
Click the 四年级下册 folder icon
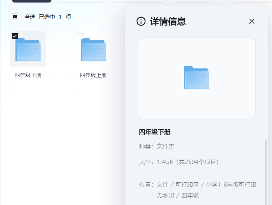pyautogui.click(x=28, y=50)
